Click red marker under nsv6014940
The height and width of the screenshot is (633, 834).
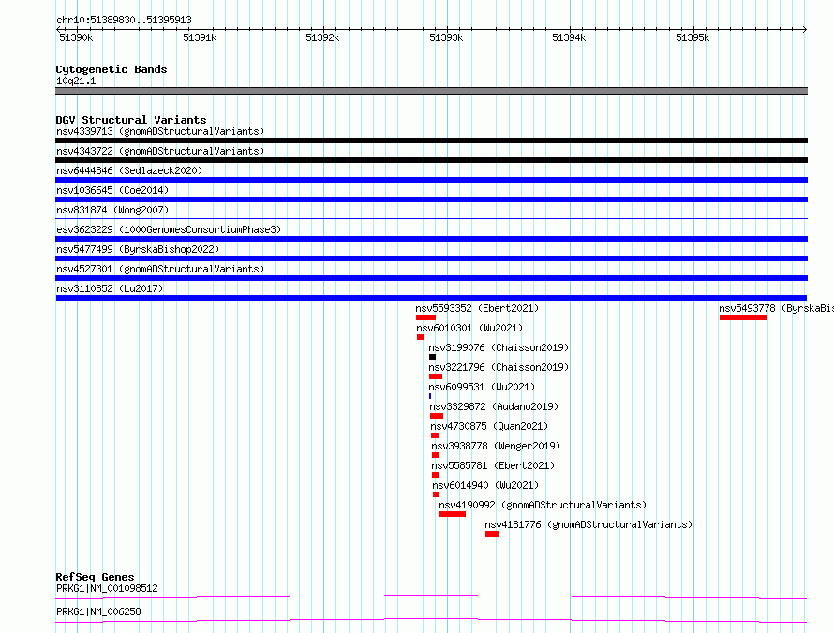[436, 494]
